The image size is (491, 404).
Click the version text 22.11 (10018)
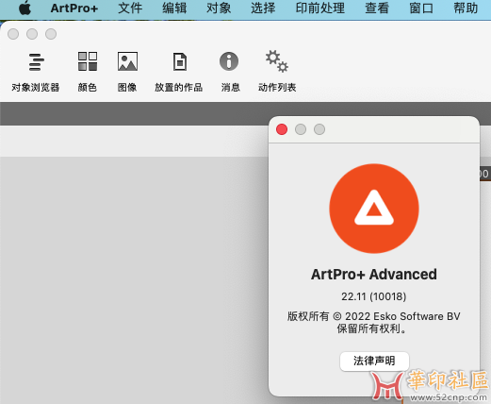click(x=374, y=296)
